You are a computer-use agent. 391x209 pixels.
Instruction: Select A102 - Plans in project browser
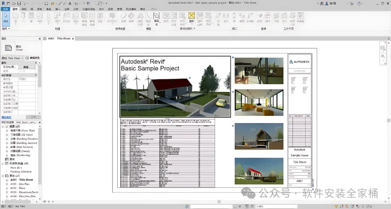point(18,188)
